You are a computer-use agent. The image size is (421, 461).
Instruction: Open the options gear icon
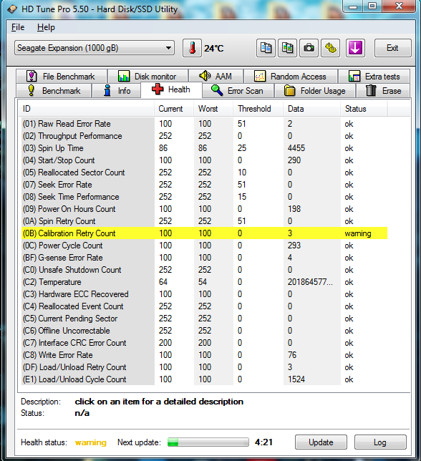click(331, 48)
